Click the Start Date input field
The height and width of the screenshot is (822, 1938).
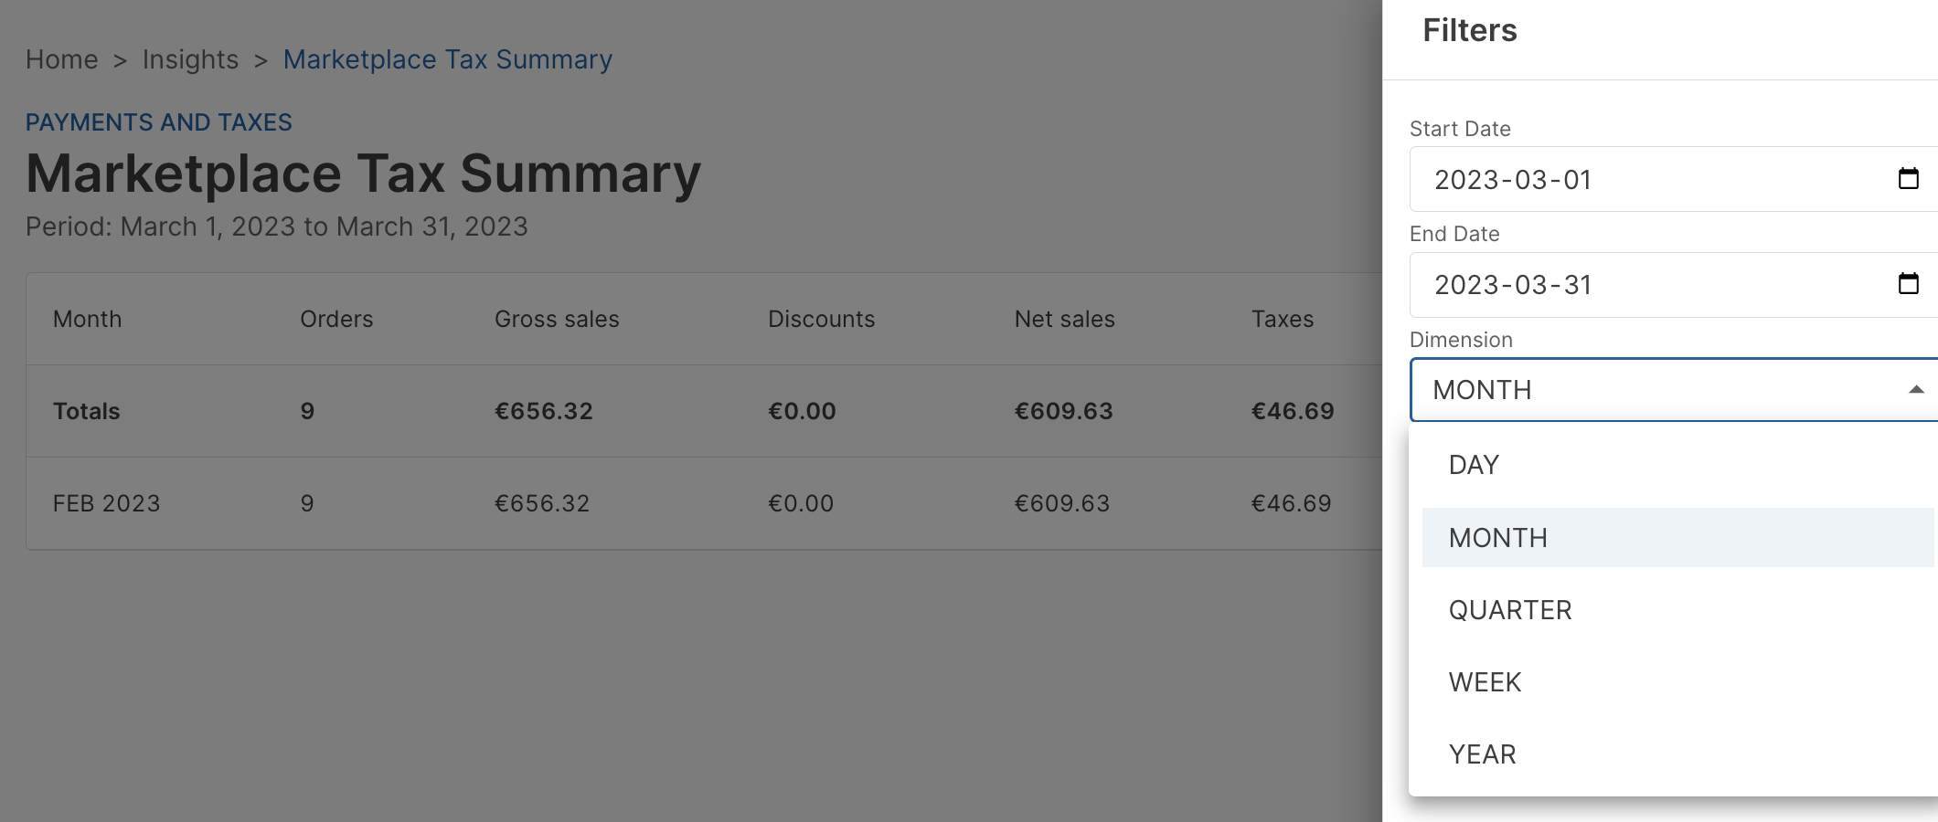[x=1627, y=180]
